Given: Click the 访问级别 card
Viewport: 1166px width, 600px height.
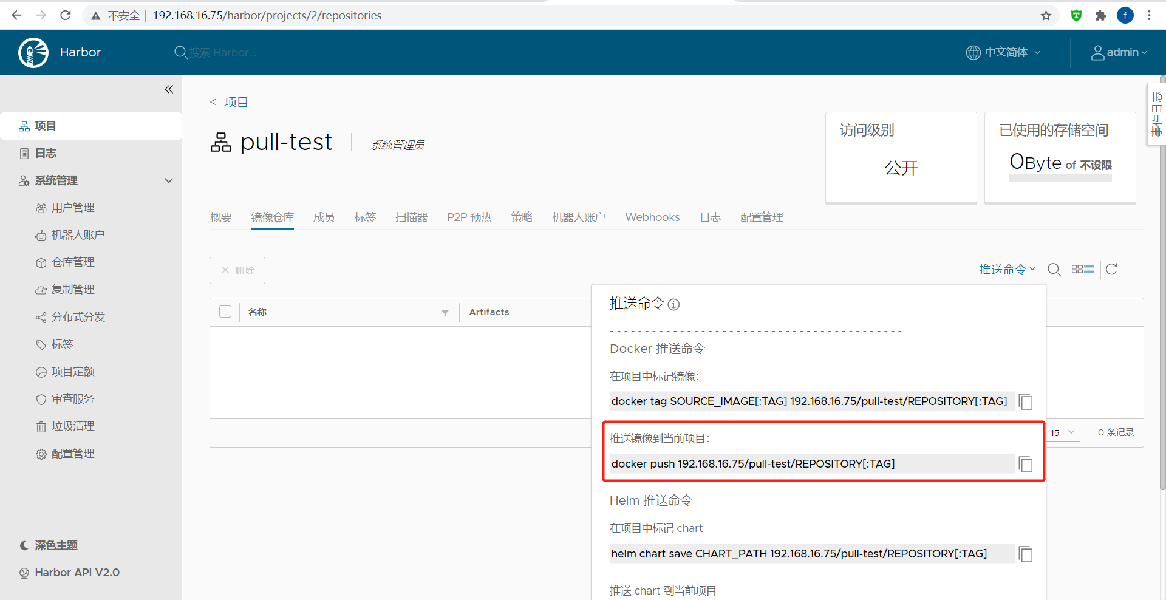Looking at the screenshot, I should point(901,157).
